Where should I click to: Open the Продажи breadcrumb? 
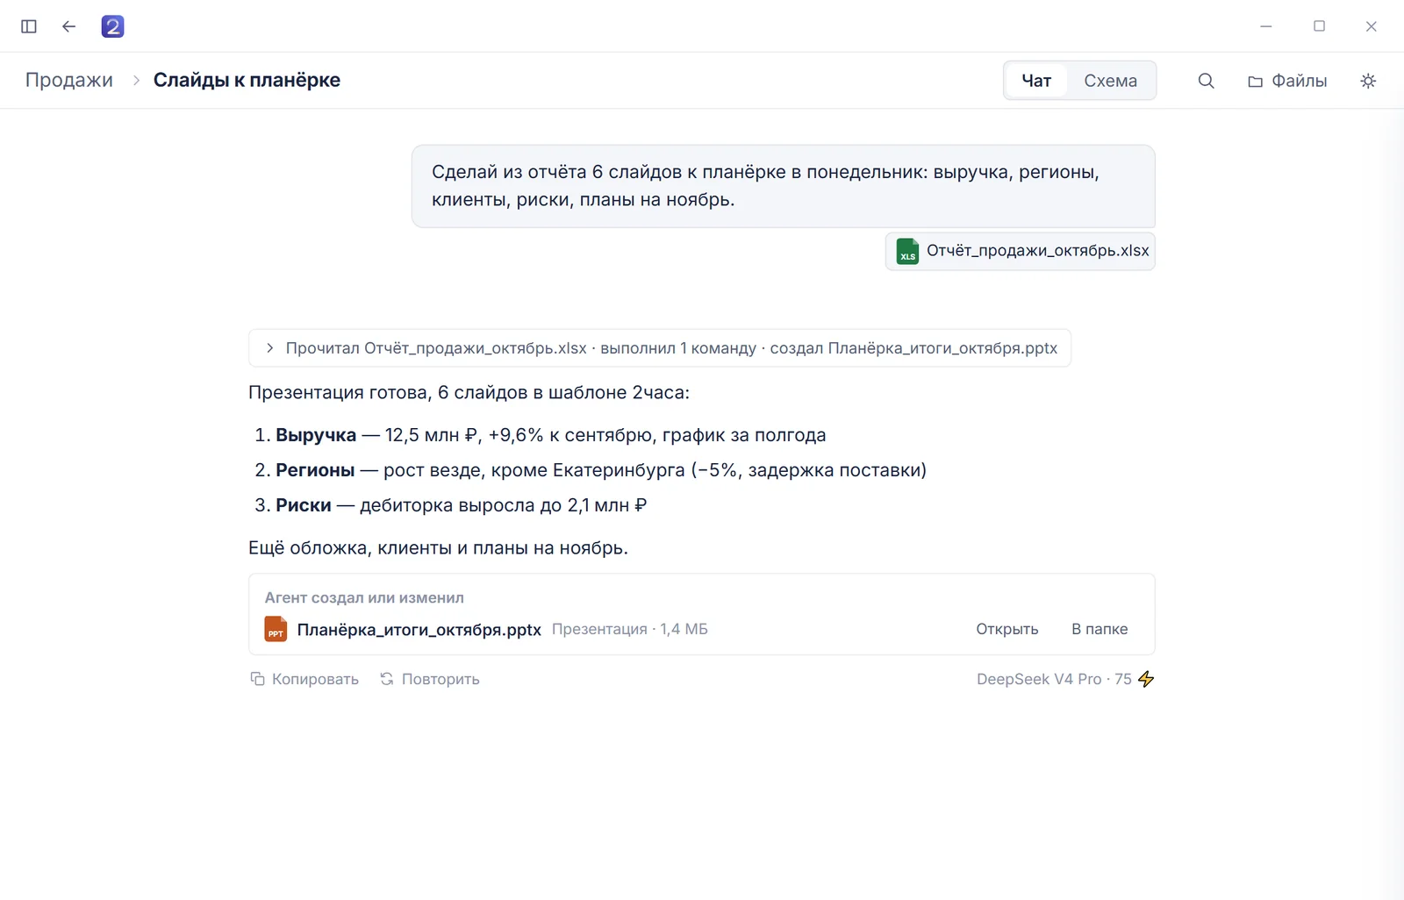pos(69,80)
